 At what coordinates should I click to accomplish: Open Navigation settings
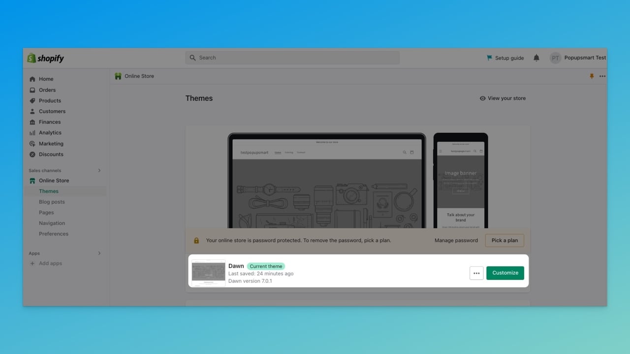pyautogui.click(x=52, y=223)
